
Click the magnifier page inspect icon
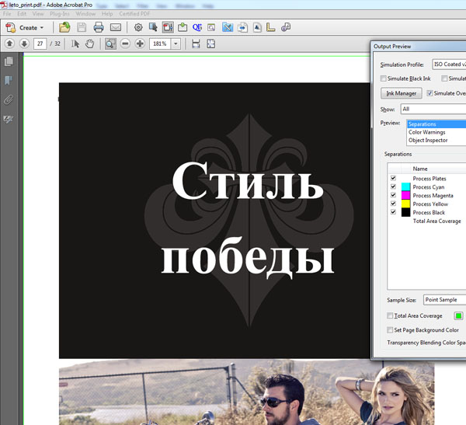click(211, 27)
